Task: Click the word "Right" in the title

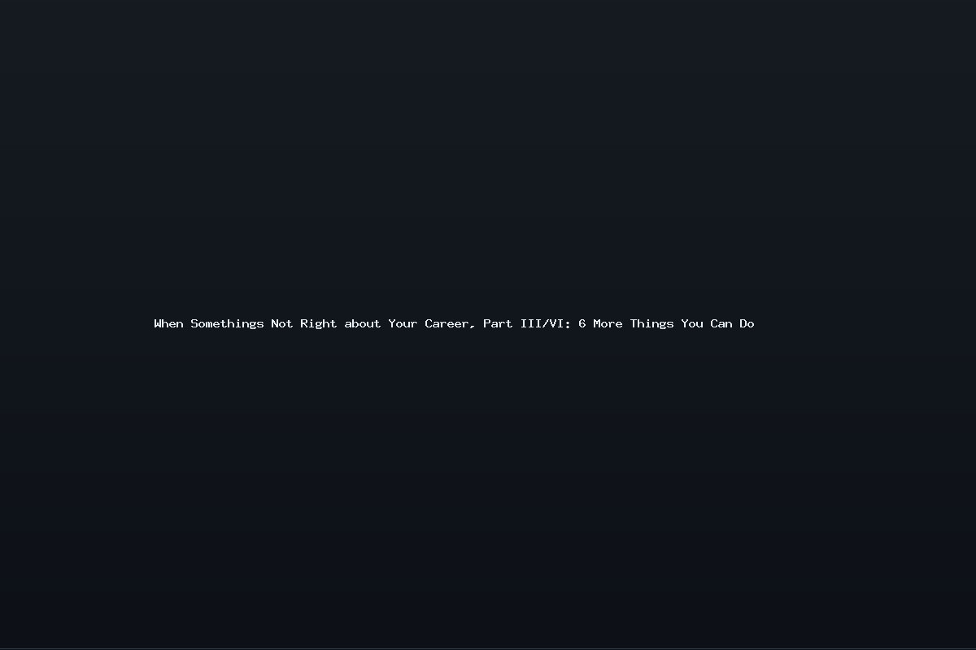Action: tap(318, 323)
